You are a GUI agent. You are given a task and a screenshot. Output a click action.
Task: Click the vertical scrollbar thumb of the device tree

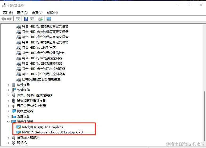point(204,116)
